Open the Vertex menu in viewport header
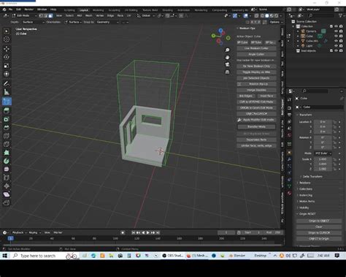Image resolution: width=346 pixels, height=277 pixels. coord(100,15)
